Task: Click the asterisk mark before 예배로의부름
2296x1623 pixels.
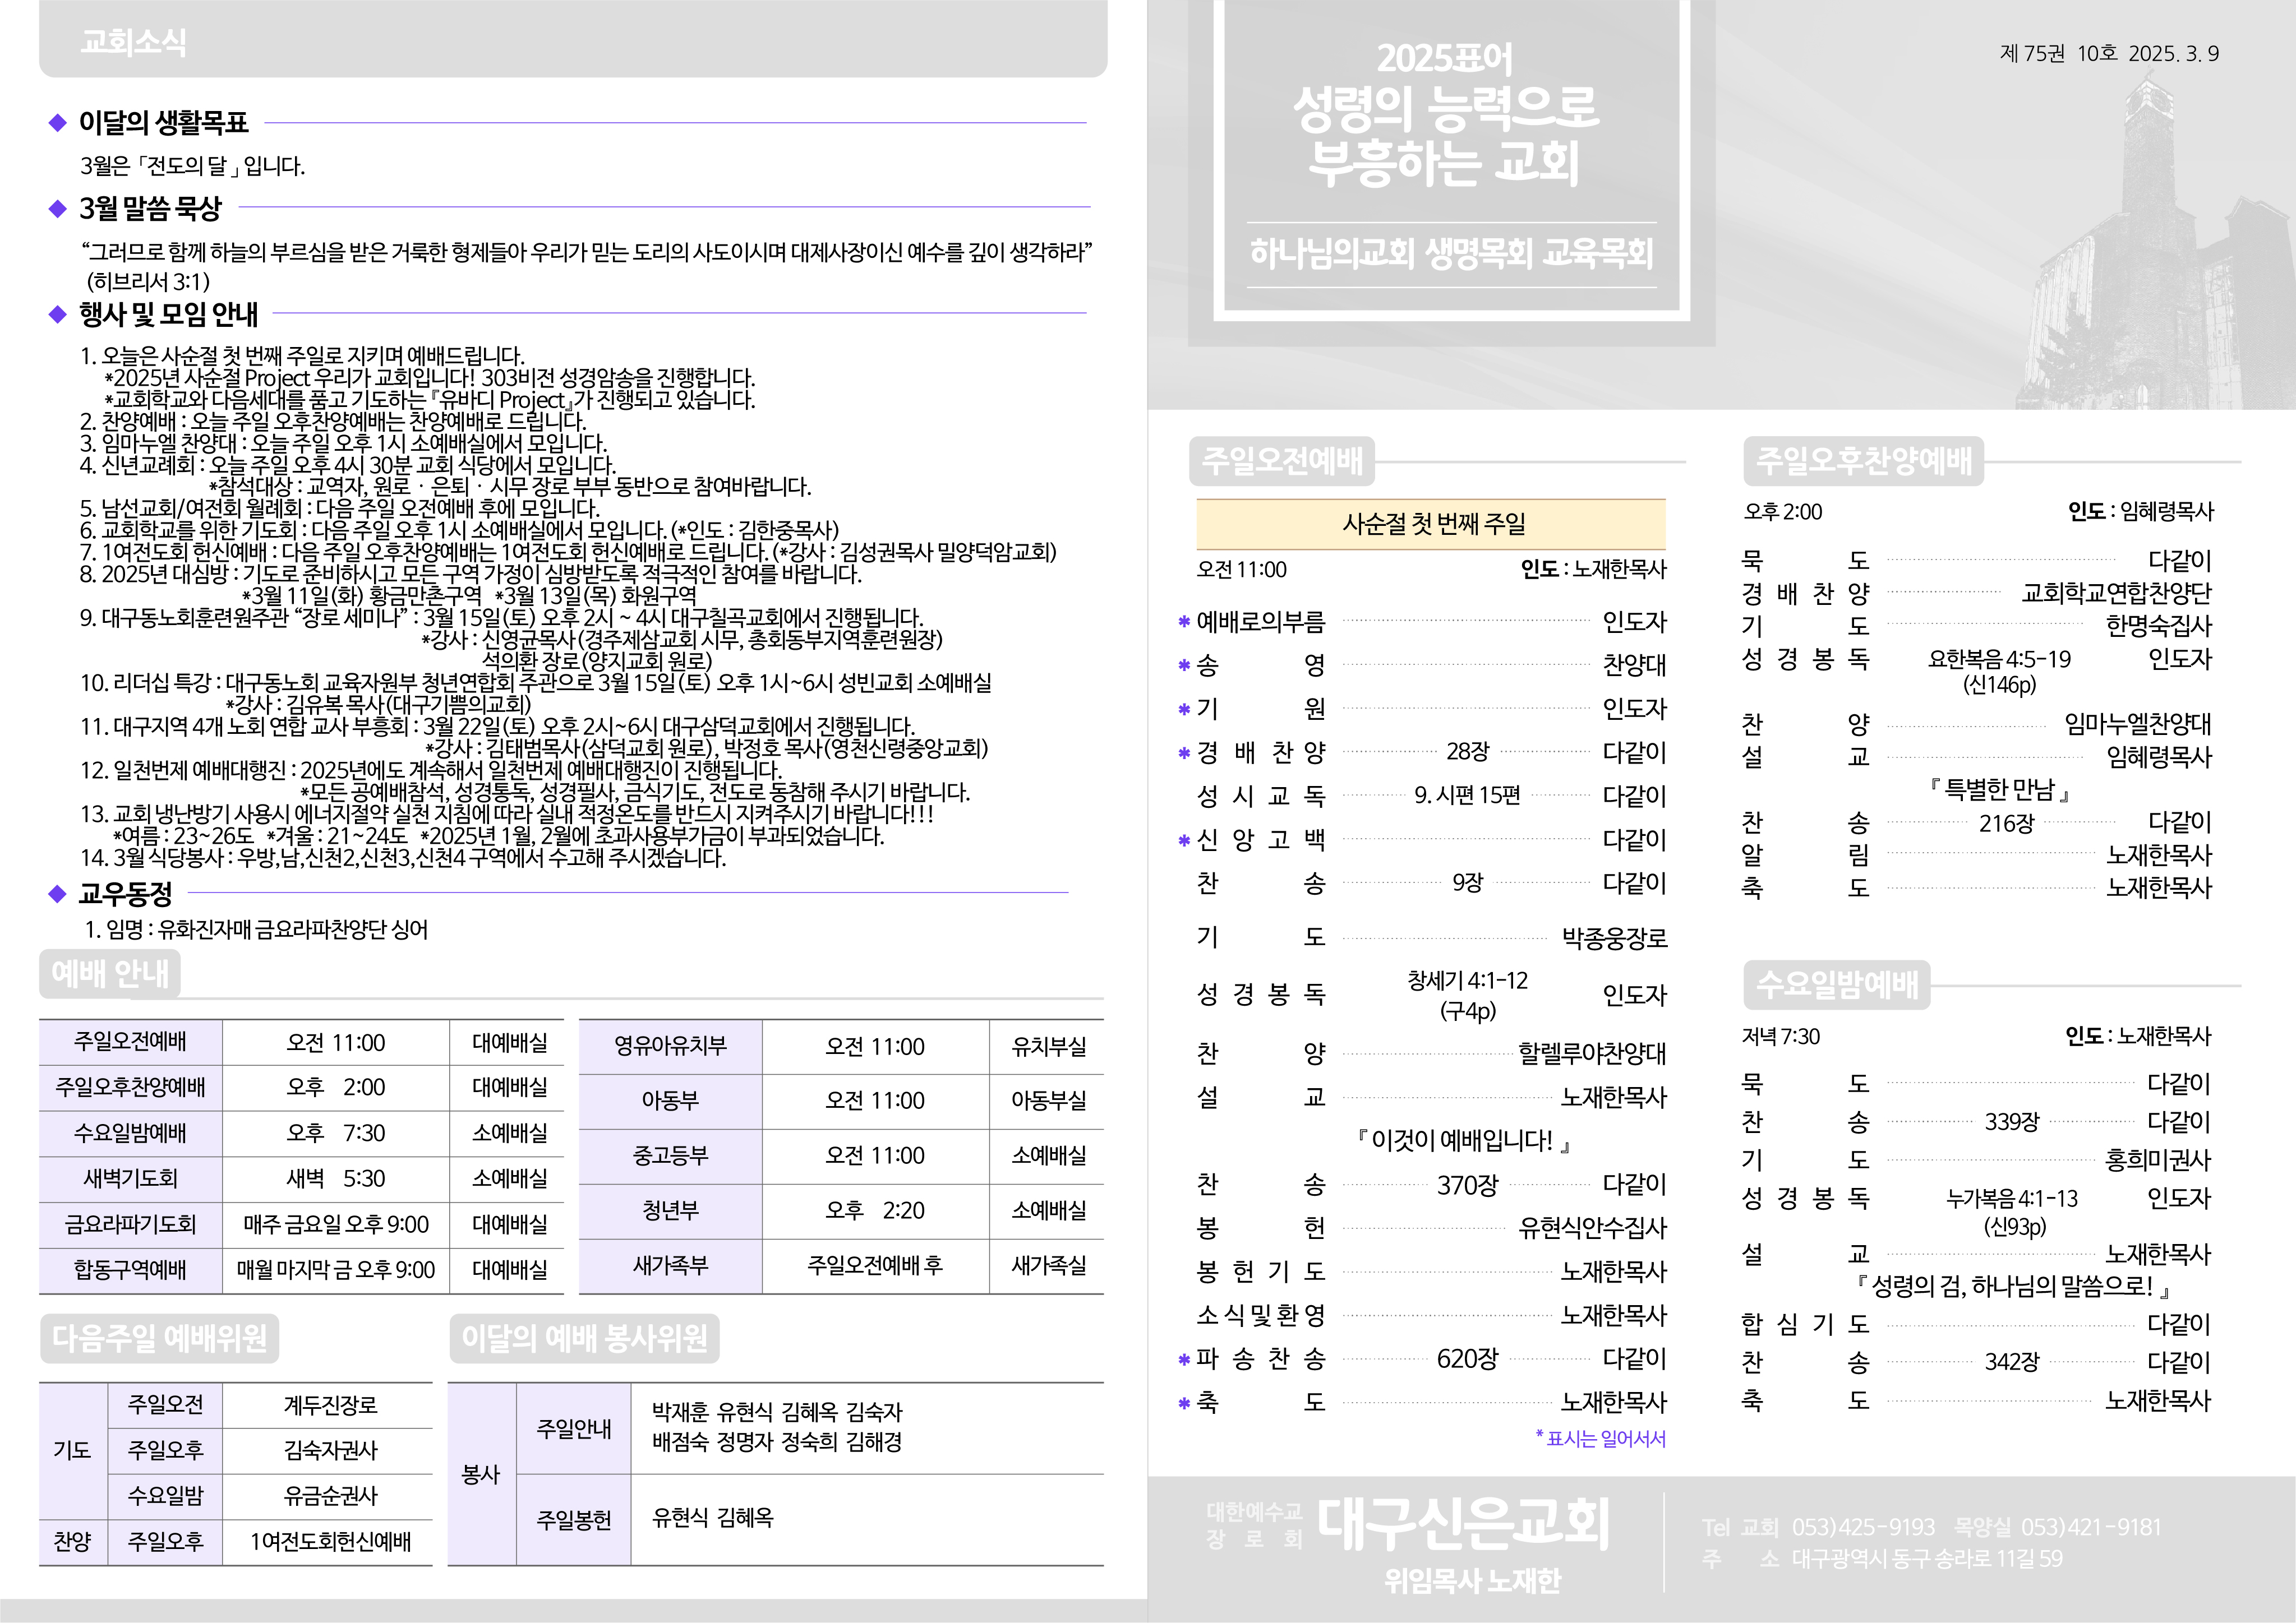Action: click(1184, 623)
